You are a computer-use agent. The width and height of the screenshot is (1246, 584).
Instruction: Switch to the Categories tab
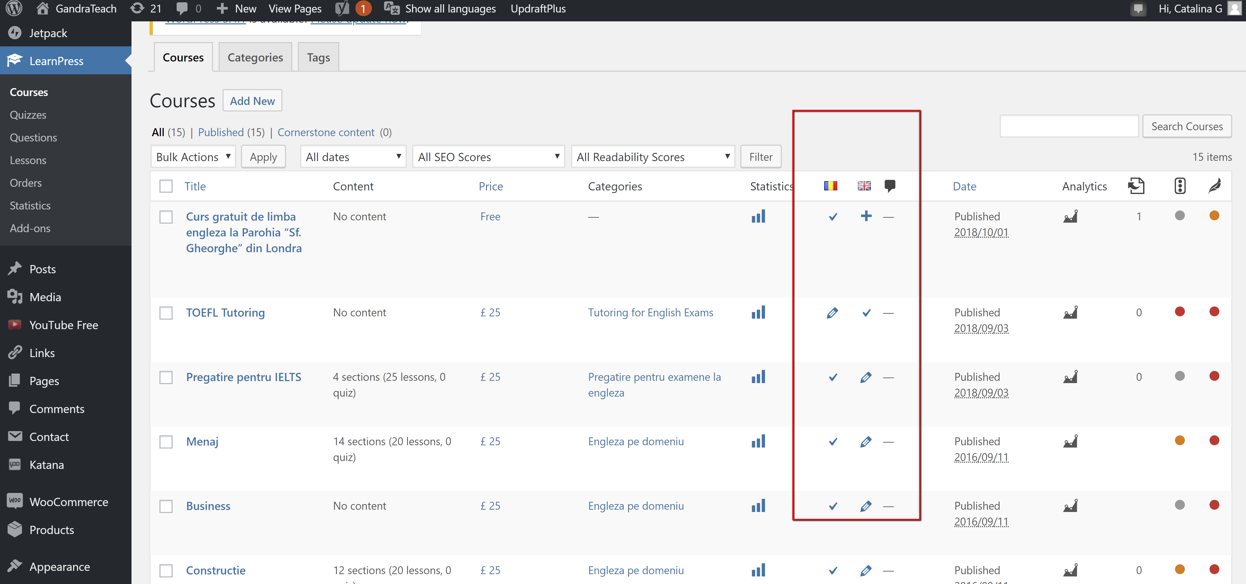[255, 57]
